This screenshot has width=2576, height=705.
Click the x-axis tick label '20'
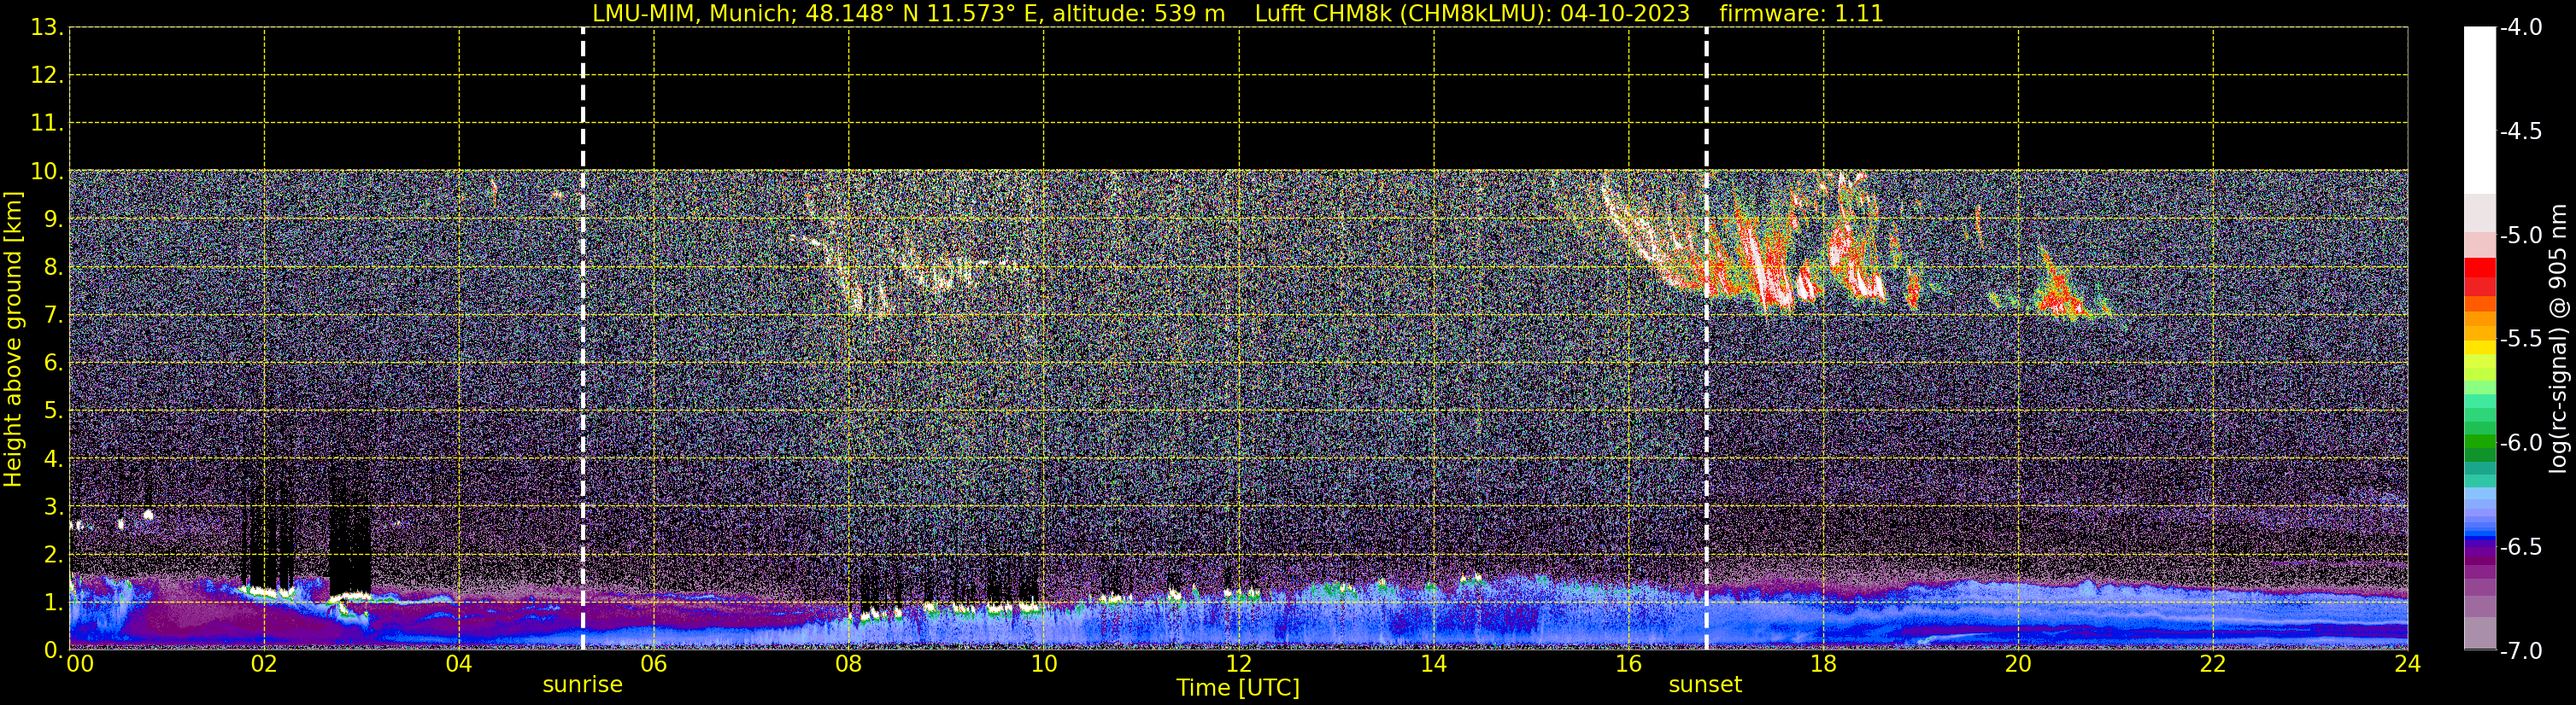2019,664
